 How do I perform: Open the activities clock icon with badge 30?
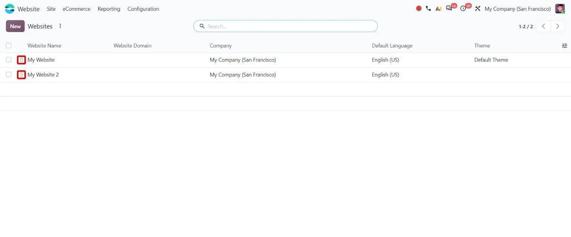(x=463, y=9)
